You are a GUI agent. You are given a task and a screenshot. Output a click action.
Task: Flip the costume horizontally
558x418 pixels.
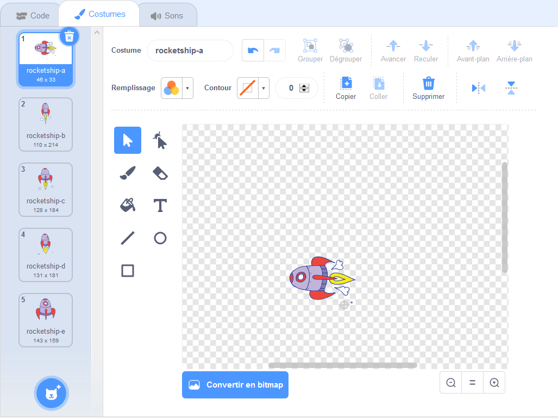[478, 88]
